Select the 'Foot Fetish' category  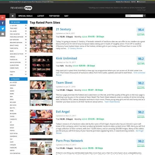pyautogui.click(x=14, y=133)
